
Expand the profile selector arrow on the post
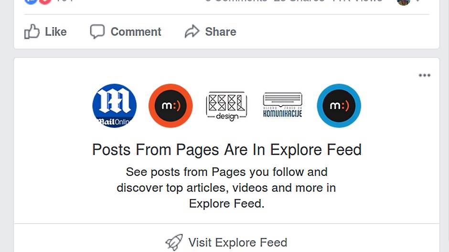click(418, 1)
